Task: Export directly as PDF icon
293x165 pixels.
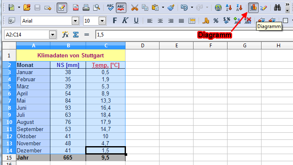Action: (x=76, y=8)
